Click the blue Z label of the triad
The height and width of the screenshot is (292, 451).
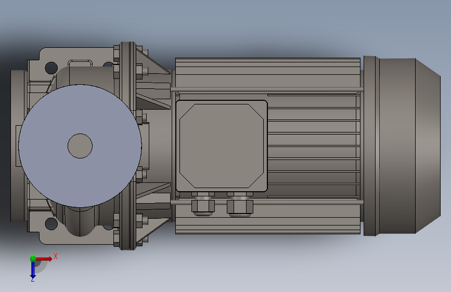(32, 280)
